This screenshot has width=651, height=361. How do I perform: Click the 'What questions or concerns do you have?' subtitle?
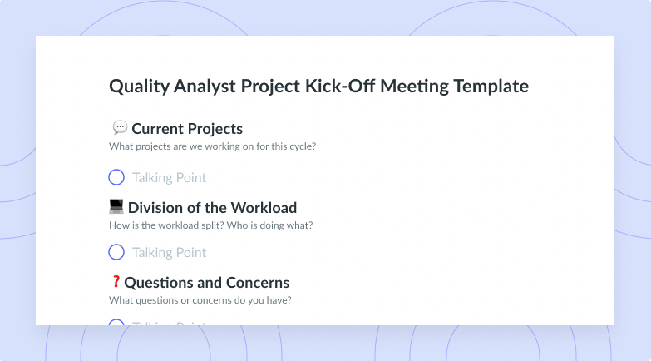(x=200, y=300)
